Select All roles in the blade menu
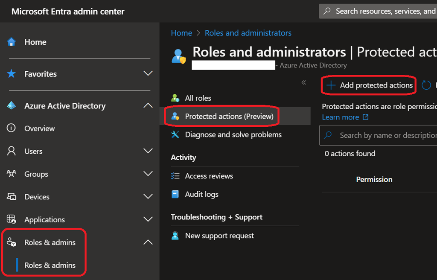 [198, 98]
